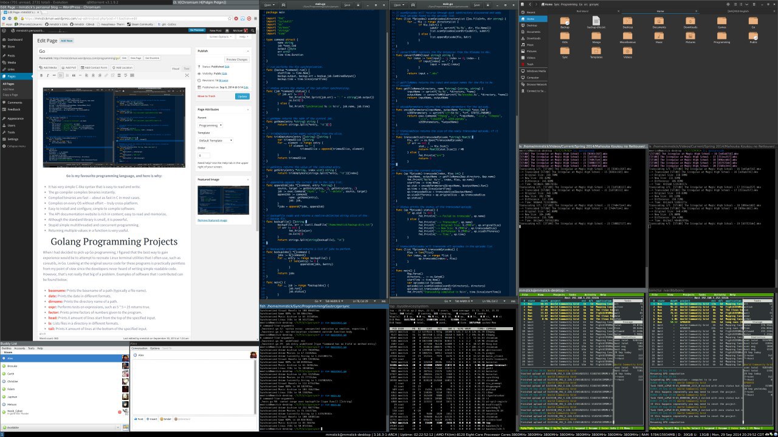Click the Chromium back arrow
The image size is (778, 437).
3,18
